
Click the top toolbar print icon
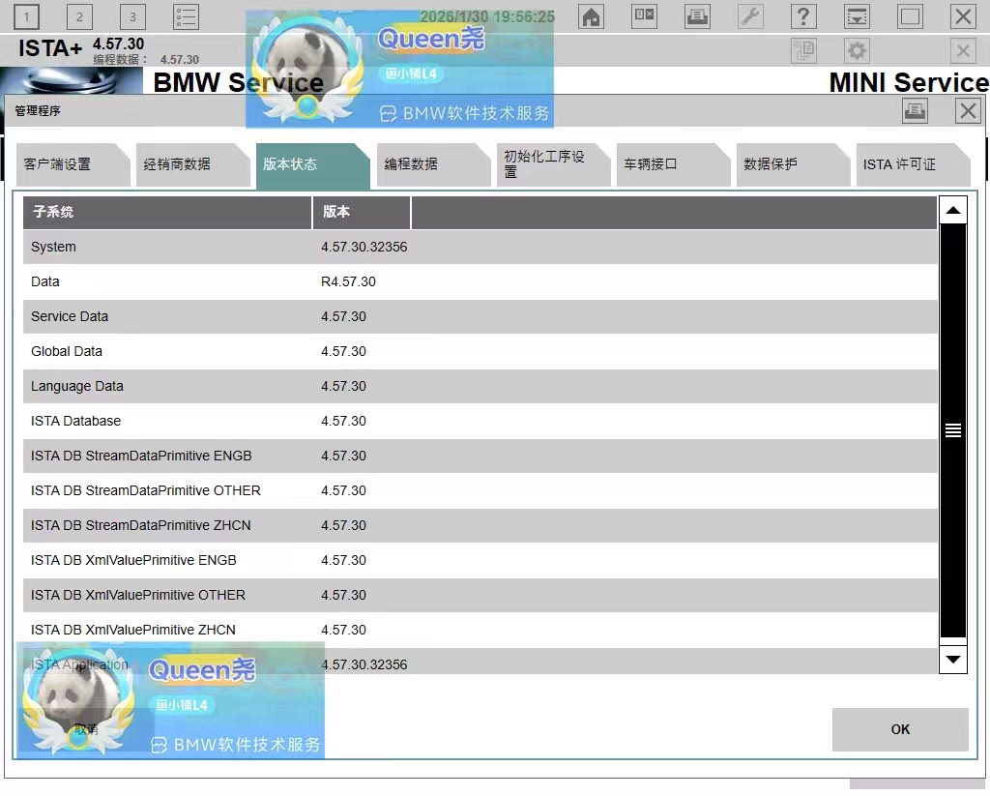click(x=698, y=16)
